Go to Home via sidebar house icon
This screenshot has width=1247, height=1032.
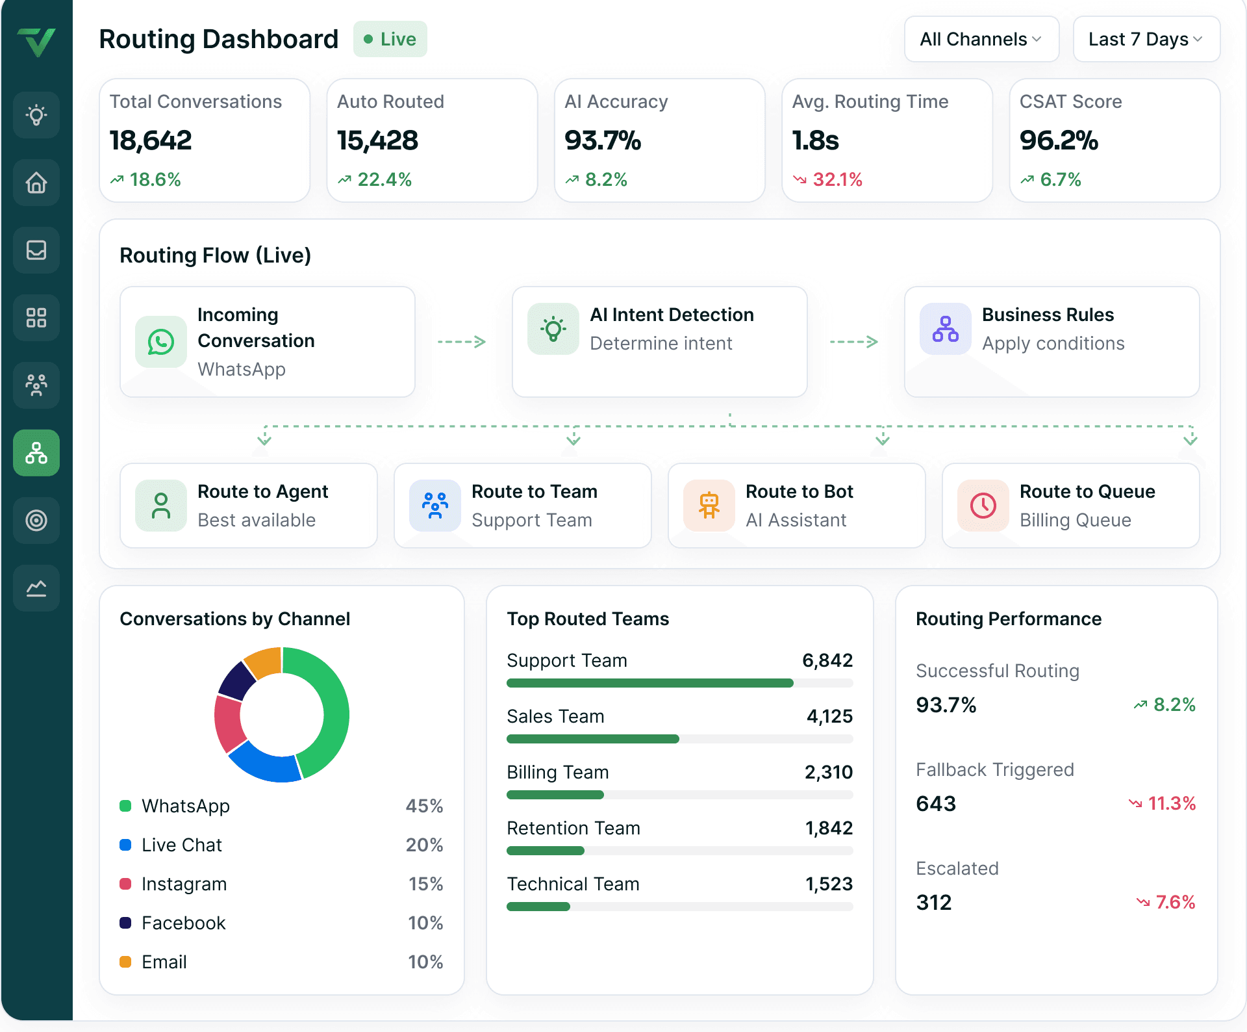(36, 183)
